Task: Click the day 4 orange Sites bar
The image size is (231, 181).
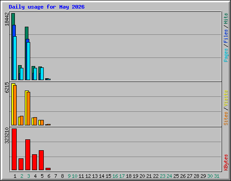Action: click(x=35, y=121)
